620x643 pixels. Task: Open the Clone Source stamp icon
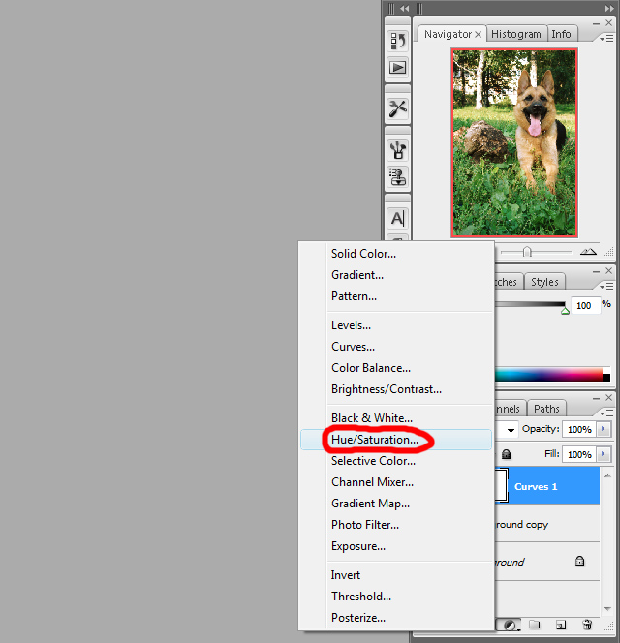[x=398, y=177]
